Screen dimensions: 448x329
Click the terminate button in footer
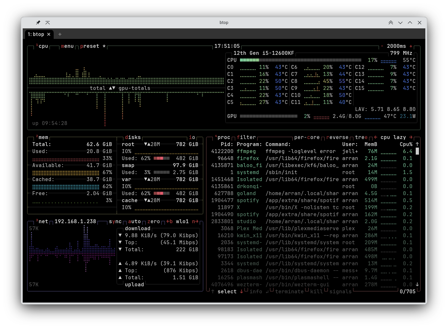tap(290, 292)
